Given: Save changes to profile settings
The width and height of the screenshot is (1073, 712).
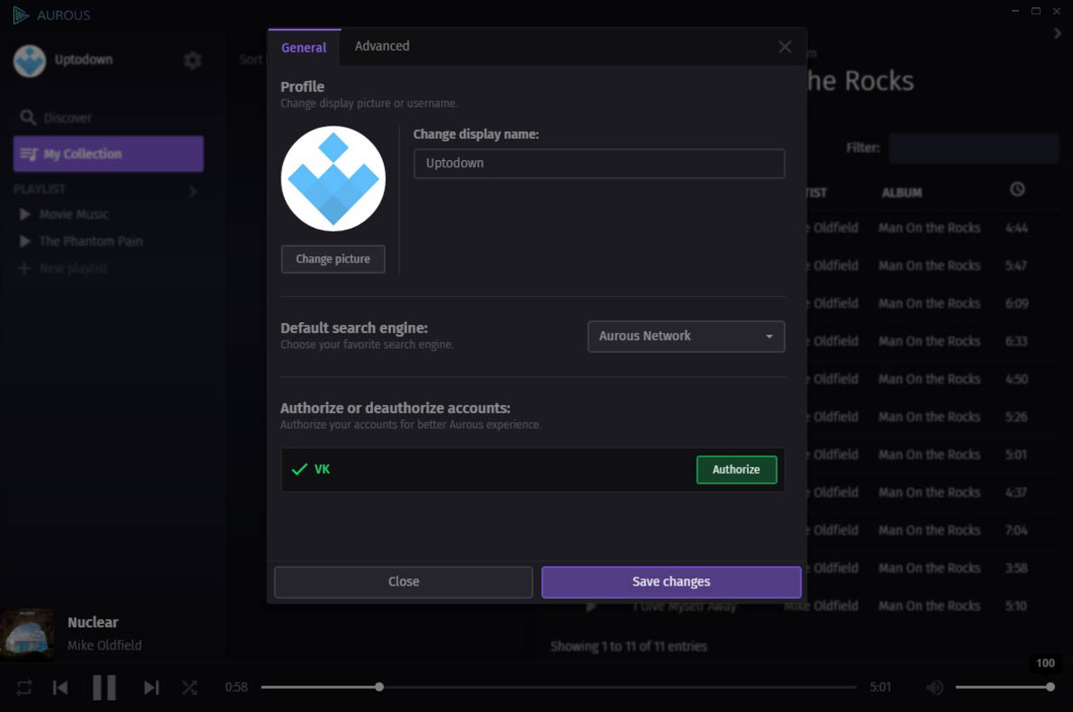Looking at the screenshot, I should (x=671, y=581).
